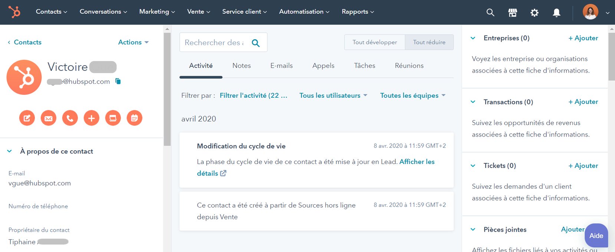Click the Numéro de téléphone field
Viewport: 615px width, 252px height.
38,206
